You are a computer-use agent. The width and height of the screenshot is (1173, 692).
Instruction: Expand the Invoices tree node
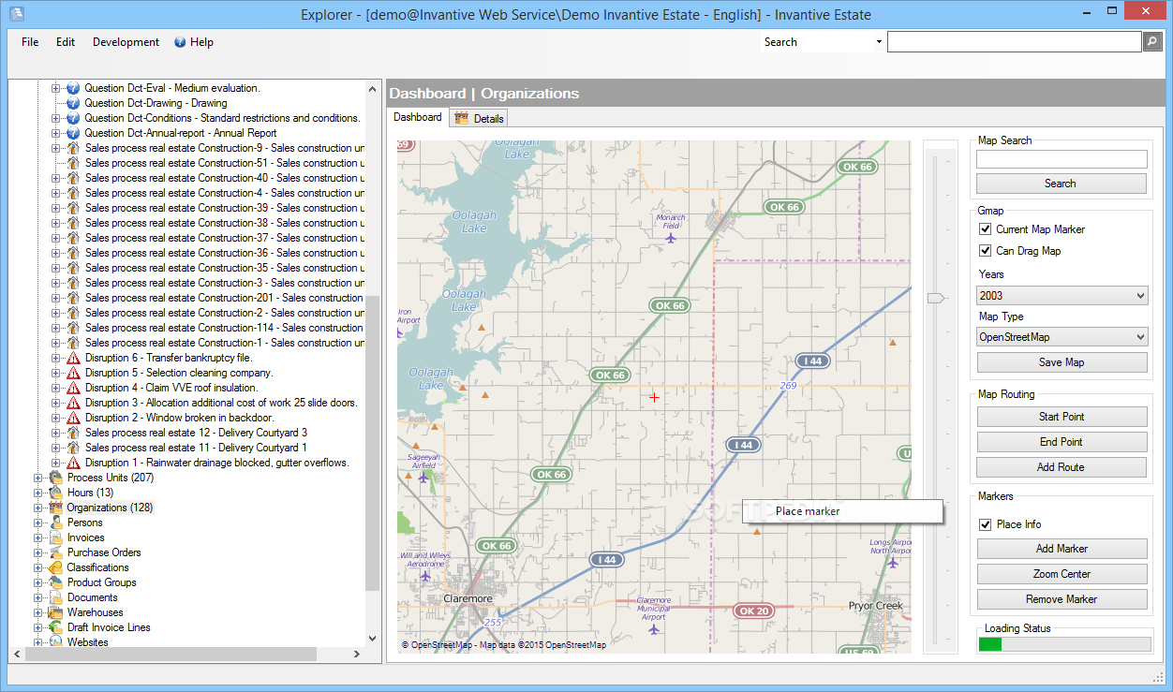coord(38,537)
